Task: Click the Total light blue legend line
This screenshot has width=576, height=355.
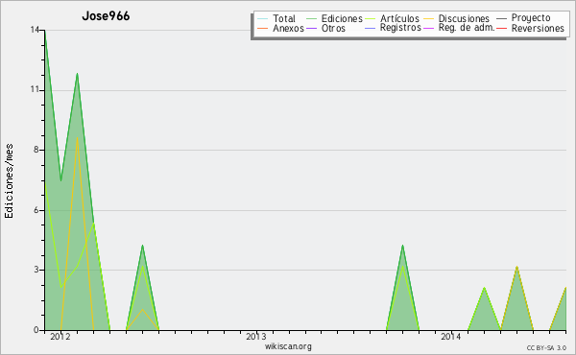Action: pyautogui.click(x=263, y=18)
